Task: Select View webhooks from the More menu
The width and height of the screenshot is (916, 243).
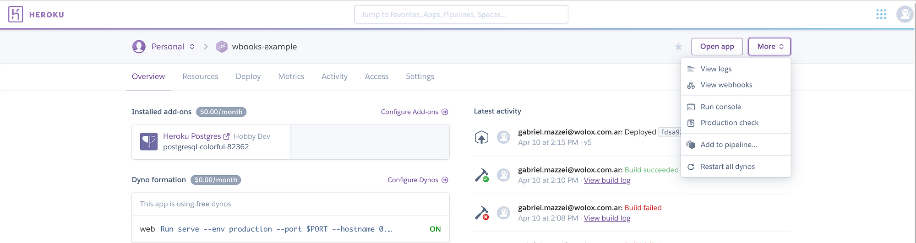Action: tap(736, 85)
